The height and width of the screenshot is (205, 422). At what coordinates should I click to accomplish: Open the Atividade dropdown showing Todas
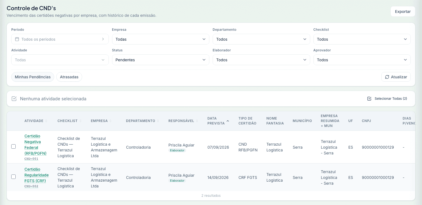point(60,60)
